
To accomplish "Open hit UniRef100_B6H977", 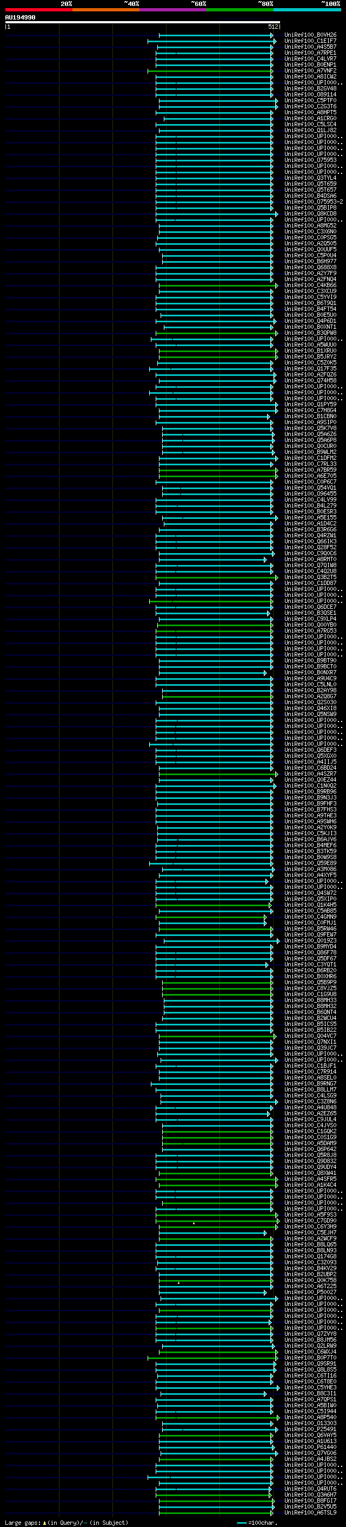I will point(310,262).
